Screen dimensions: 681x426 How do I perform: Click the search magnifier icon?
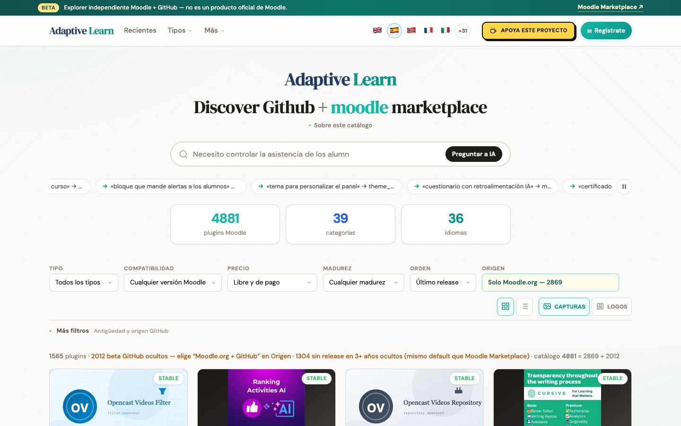[183, 154]
